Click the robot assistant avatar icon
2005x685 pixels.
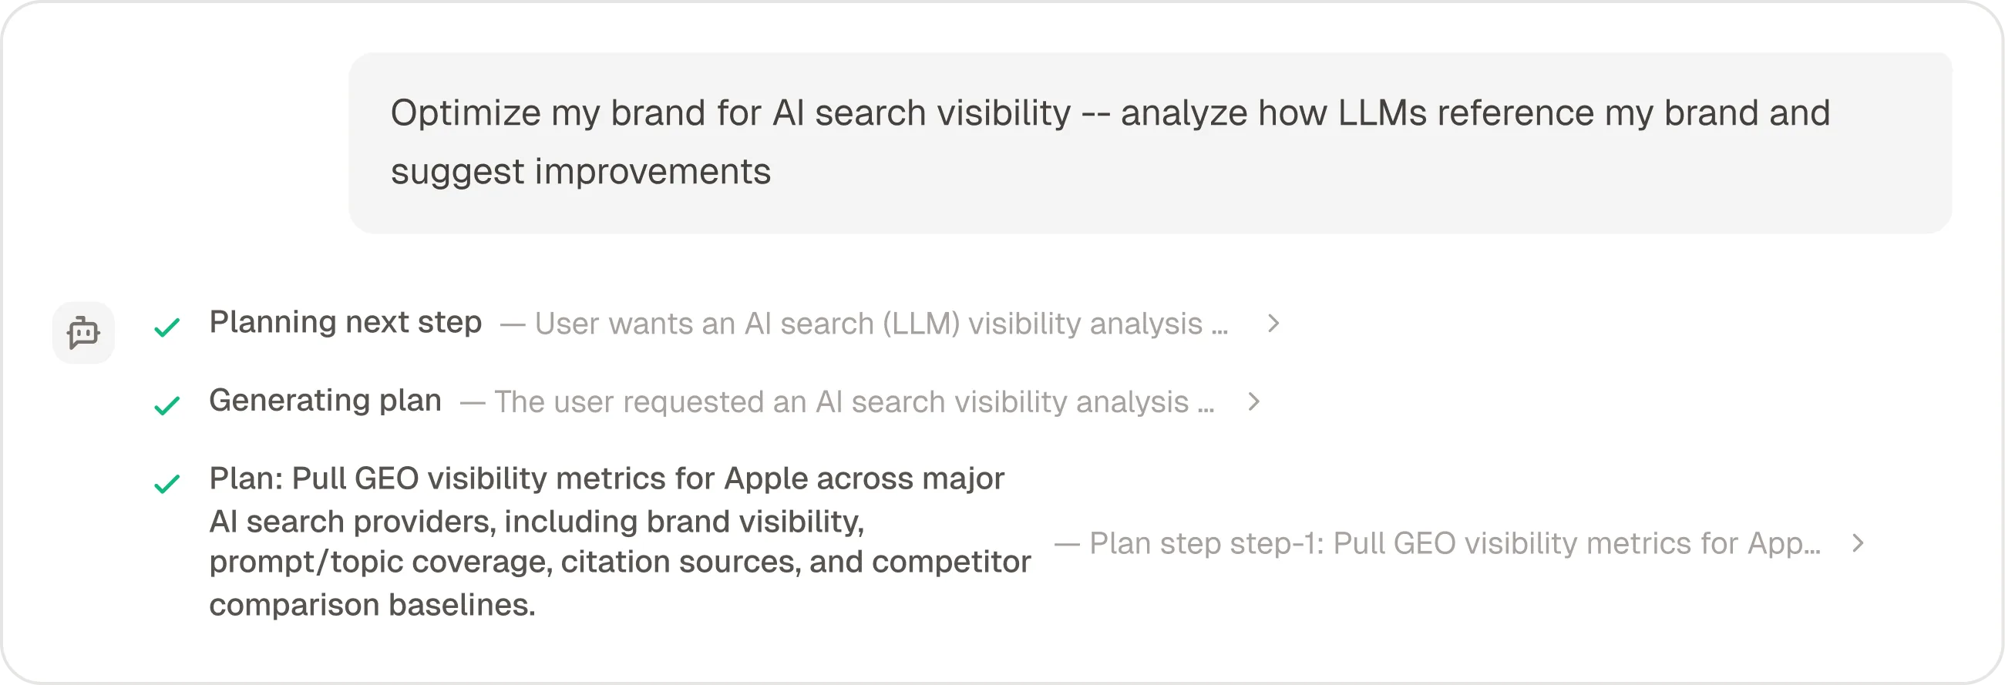click(x=83, y=332)
